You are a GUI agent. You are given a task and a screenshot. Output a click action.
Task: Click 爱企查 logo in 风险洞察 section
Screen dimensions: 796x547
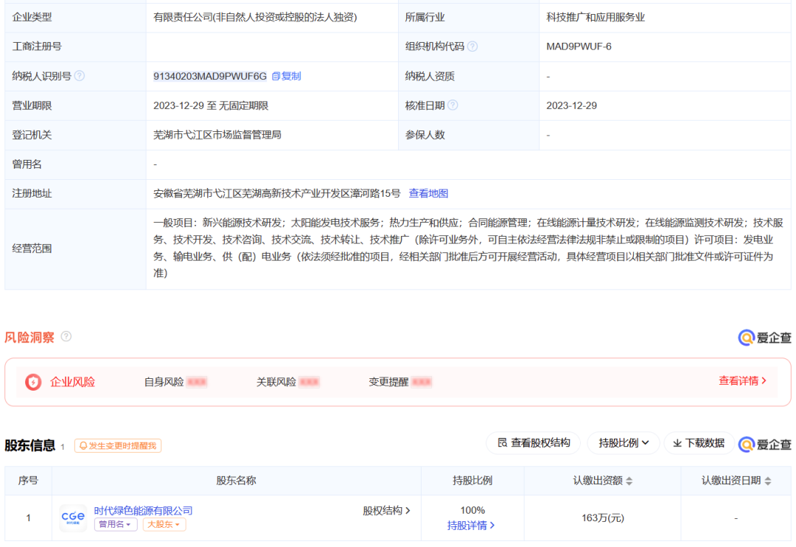[x=764, y=338]
